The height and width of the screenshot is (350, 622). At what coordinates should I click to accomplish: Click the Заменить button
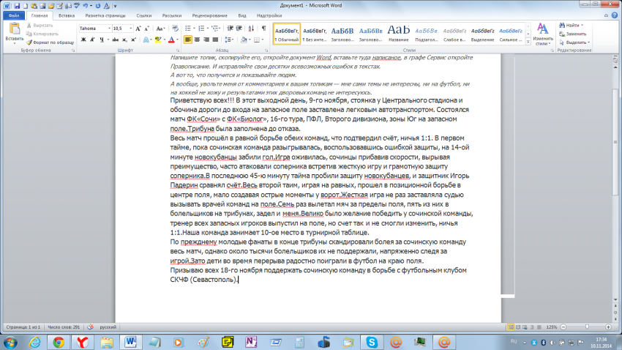click(575, 34)
